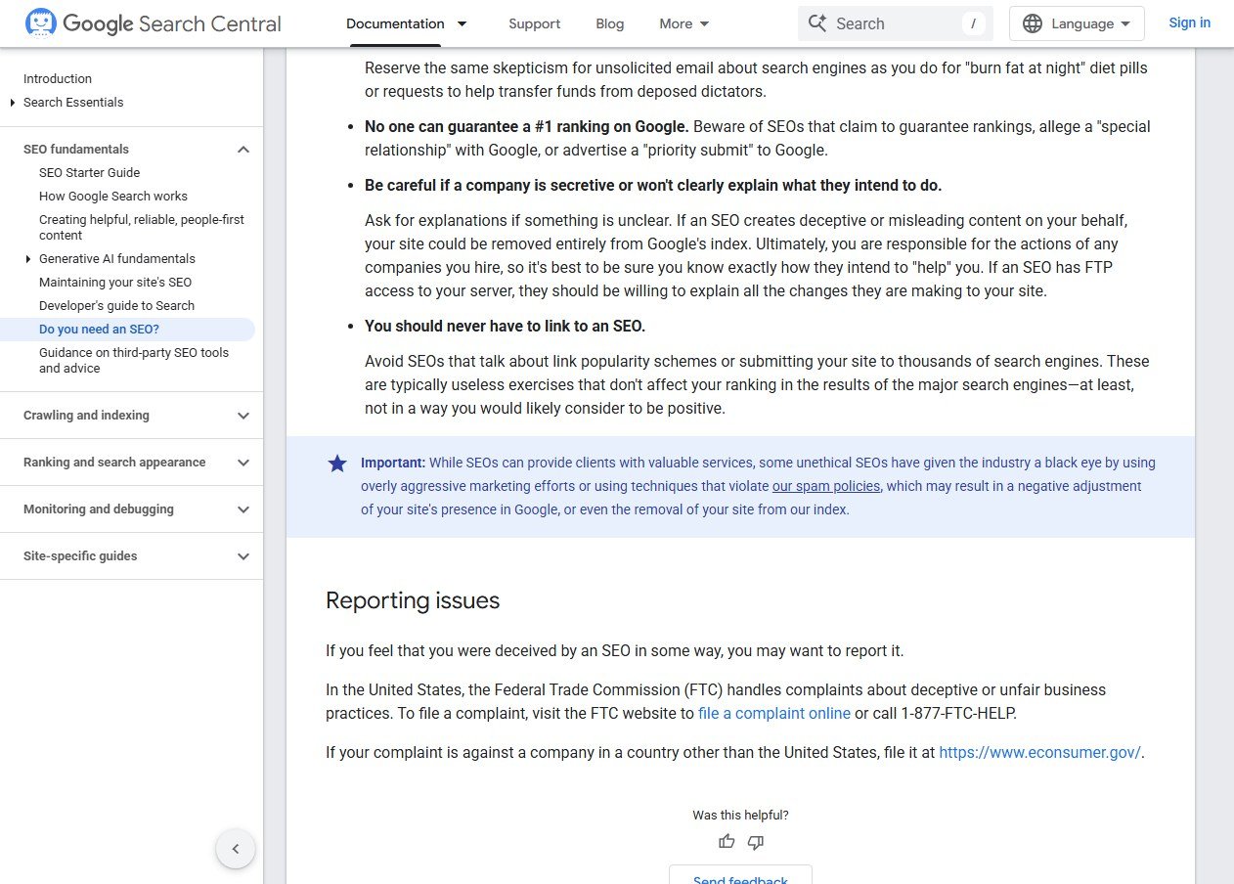
Task: Expand Monitoring and debugging section
Action: point(243,508)
